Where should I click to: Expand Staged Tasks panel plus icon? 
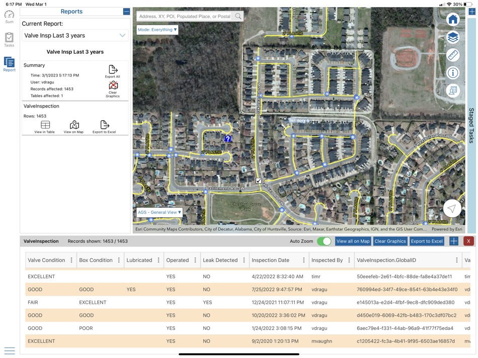pos(472,12)
